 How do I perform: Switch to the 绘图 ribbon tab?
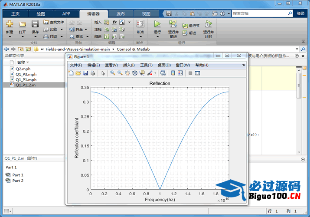pyautogui.click(x=41, y=13)
